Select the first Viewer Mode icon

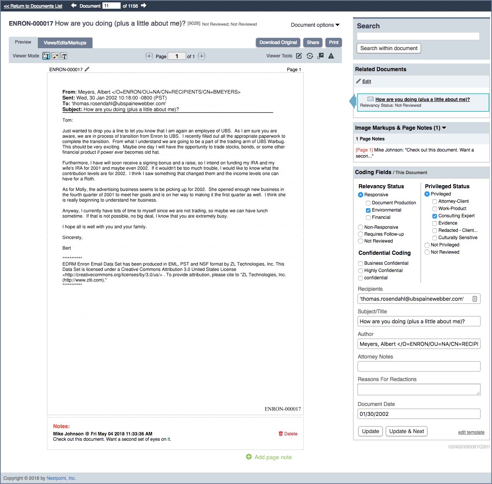[x=46, y=56]
